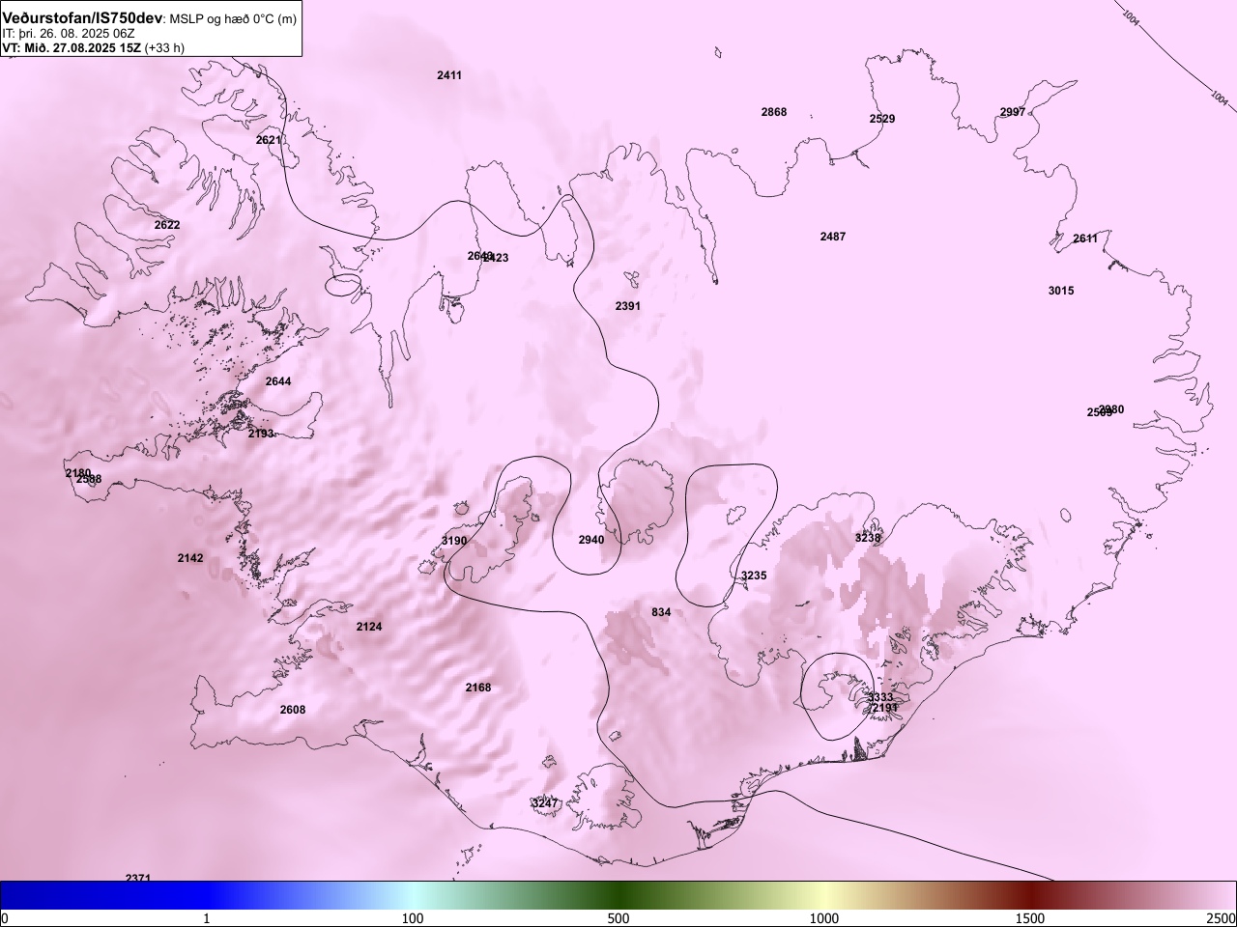The image size is (1237, 927).
Task: Click the color scale label 0
Action: click(x=5, y=917)
